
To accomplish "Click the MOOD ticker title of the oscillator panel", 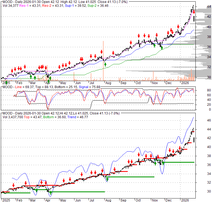I will 7,87.
